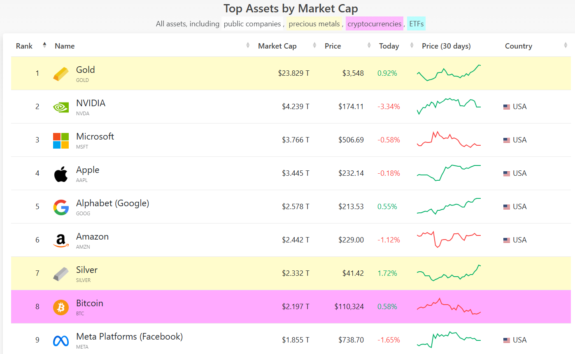575x354 pixels.
Task: Open the public companies filter link
Action: click(252, 24)
